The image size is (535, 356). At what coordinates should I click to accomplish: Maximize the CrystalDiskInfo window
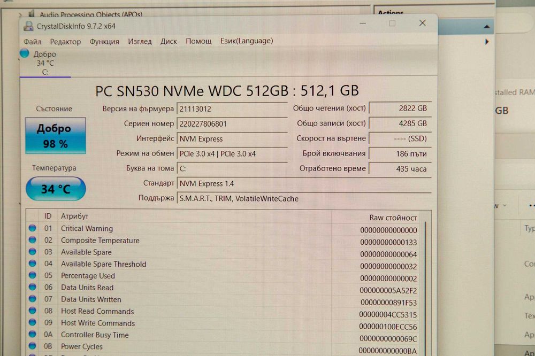[x=392, y=23]
